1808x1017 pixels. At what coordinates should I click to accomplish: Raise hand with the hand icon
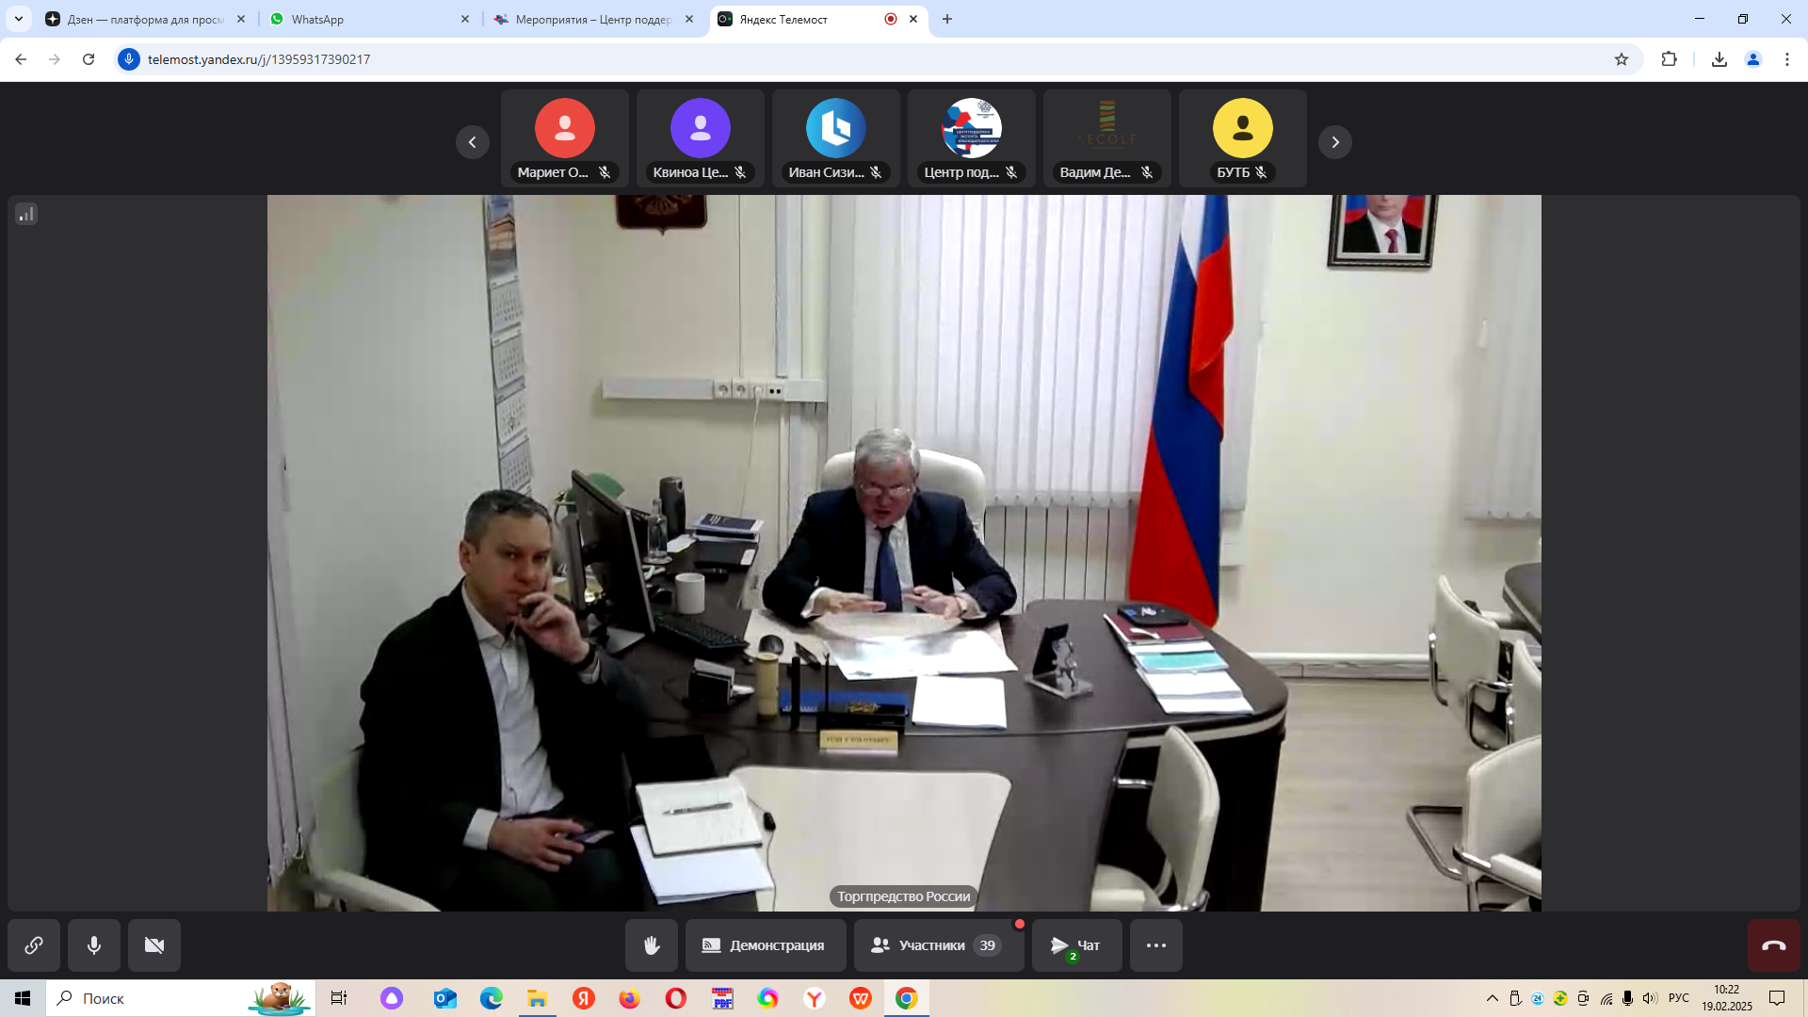[651, 945]
